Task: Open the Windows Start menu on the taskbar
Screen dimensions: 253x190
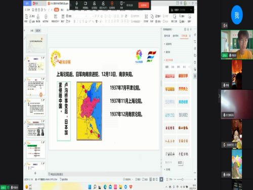Action: click(90, 187)
